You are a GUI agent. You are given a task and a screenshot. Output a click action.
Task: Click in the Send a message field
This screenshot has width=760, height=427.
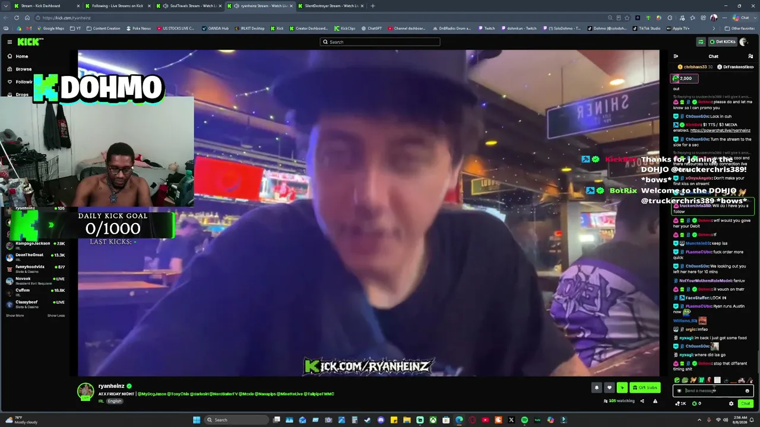[712, 391]
